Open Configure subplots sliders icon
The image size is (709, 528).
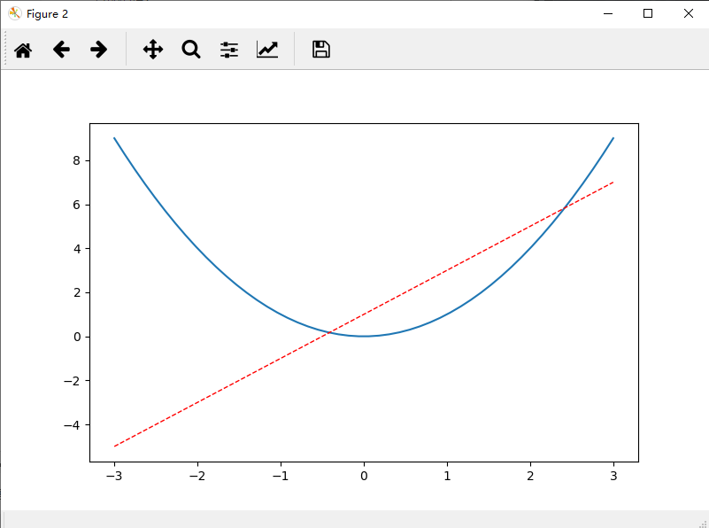229,50
